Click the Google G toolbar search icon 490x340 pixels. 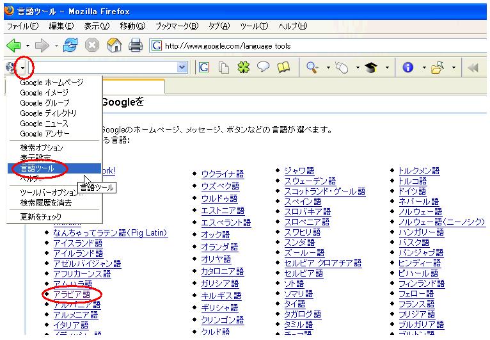tap(204, 67)
